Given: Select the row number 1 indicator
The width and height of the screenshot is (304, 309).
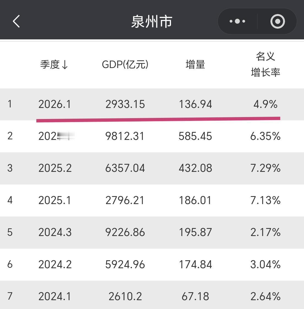Looking at the screenshot, I should tap(10, 104).
